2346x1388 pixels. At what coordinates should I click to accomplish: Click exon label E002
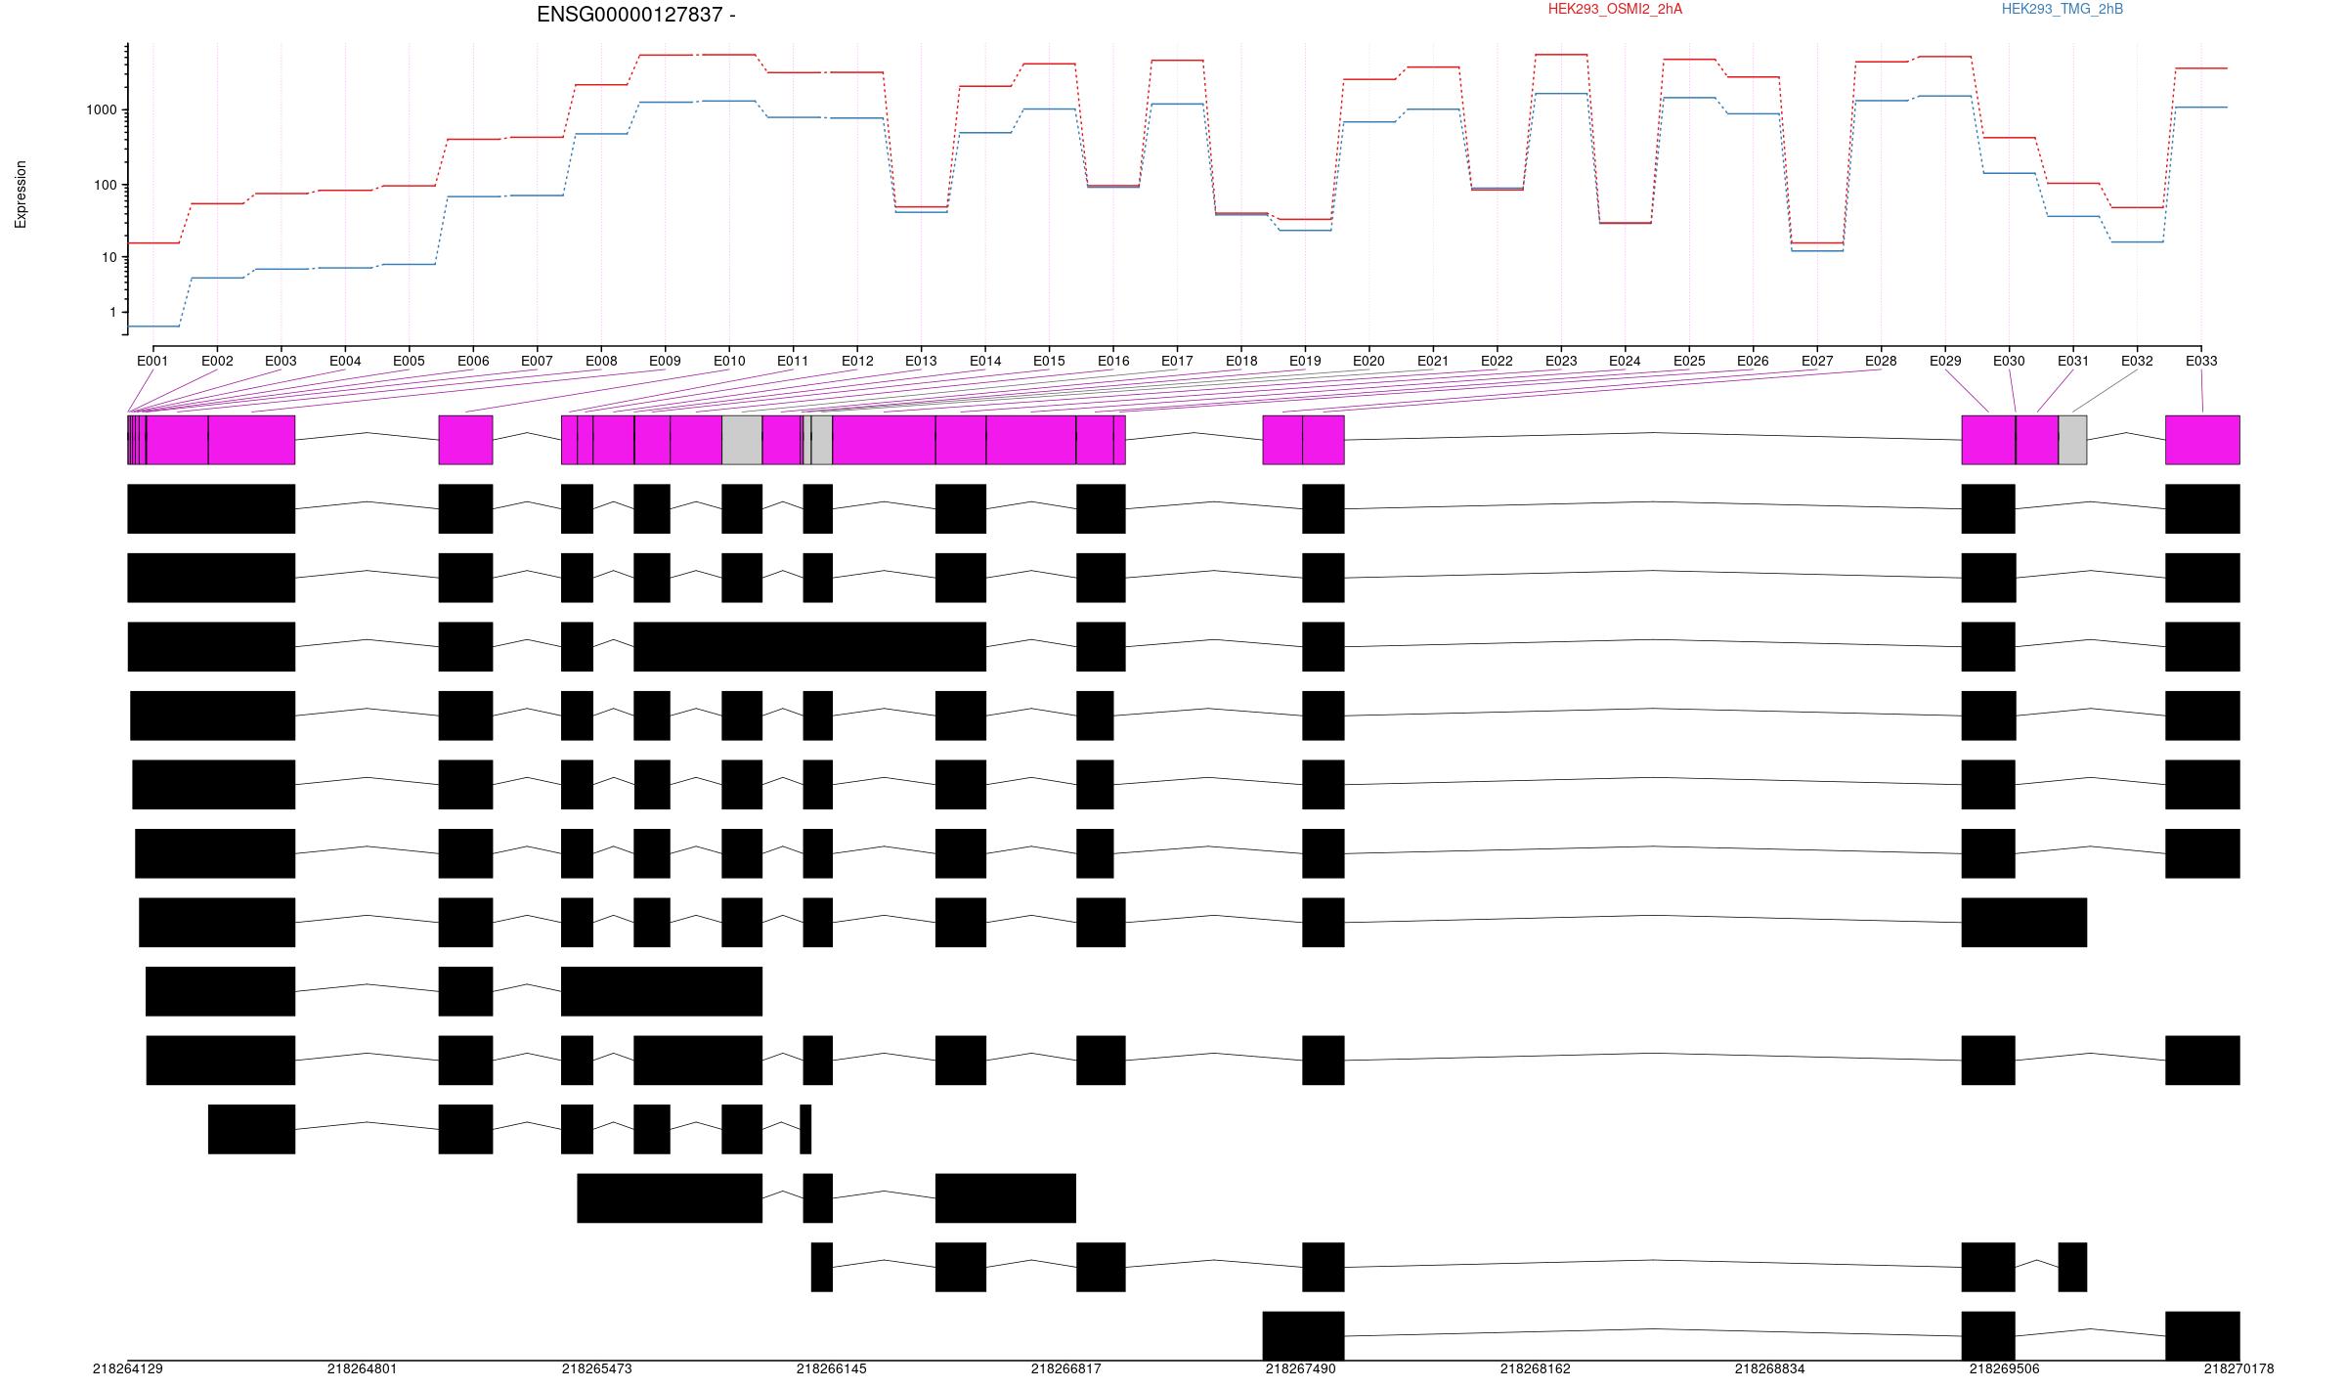[217, 361]
